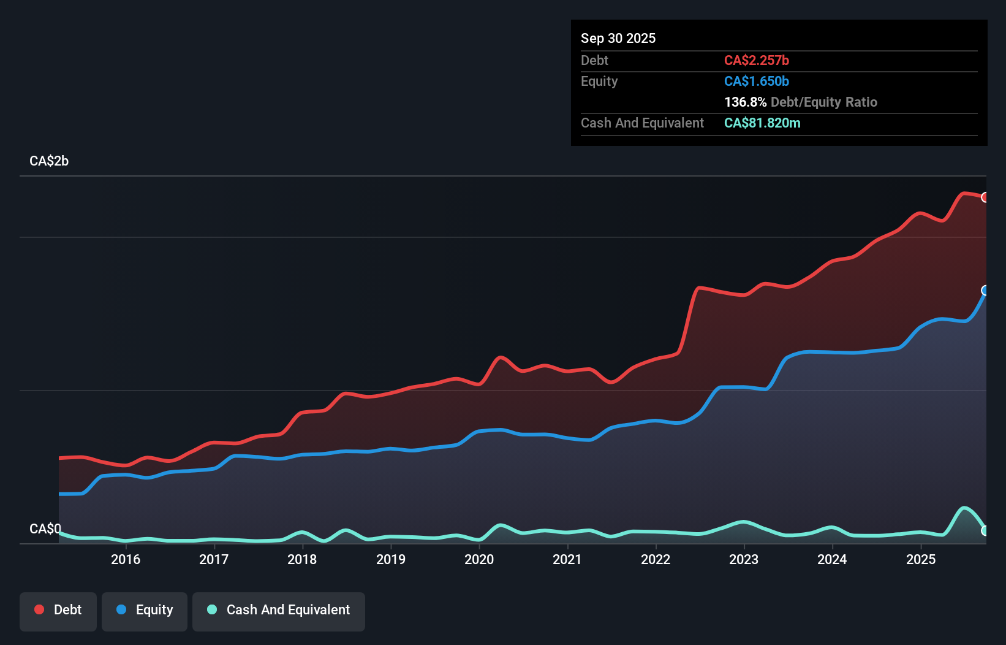The width and height of the screenshot is (1006, 645).
Task: Click the CA$2.257b debt value
Action: (757, 61)
